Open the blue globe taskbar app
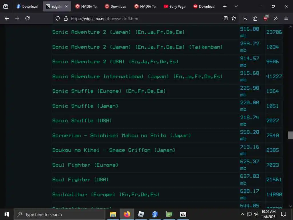This screenshot has height=220, width=293. click(155, 214)
